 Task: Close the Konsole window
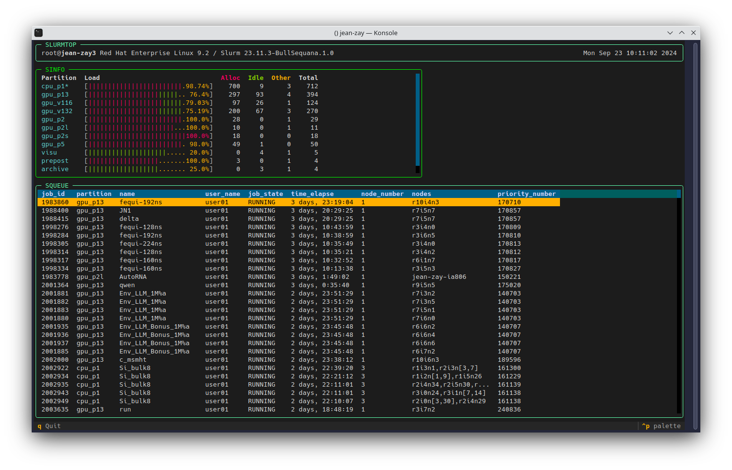(693, 33)
